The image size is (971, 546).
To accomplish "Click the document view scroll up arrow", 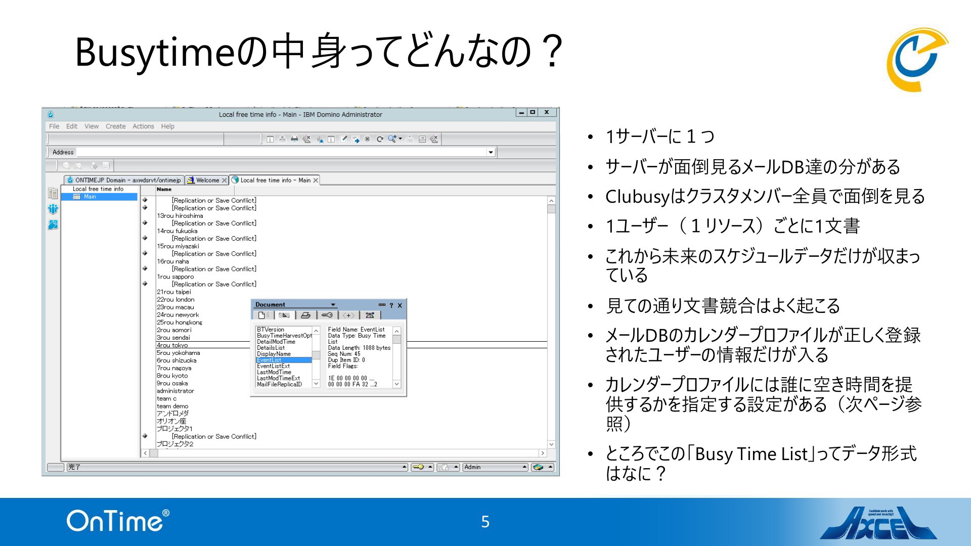I will click(551, 201).
